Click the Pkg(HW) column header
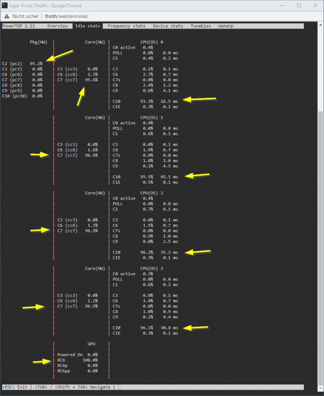Viewport: 324px width, 396px height. click(39, 42)
